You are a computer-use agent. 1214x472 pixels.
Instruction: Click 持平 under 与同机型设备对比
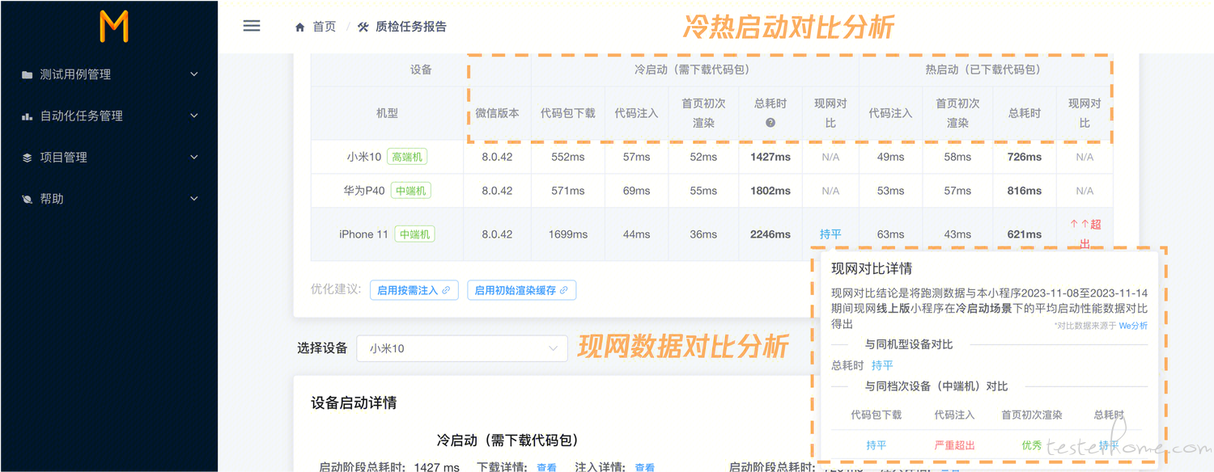point(882,366)
